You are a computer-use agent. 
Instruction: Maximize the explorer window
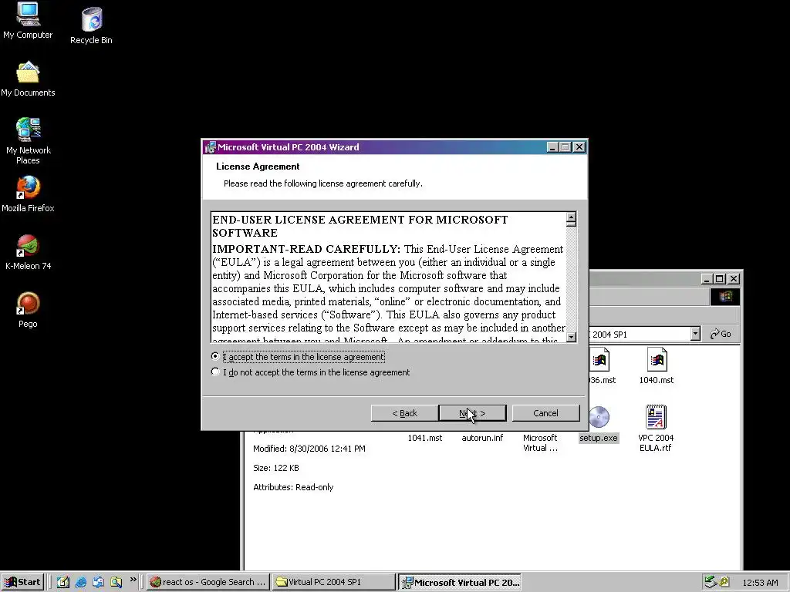point(720,279)
